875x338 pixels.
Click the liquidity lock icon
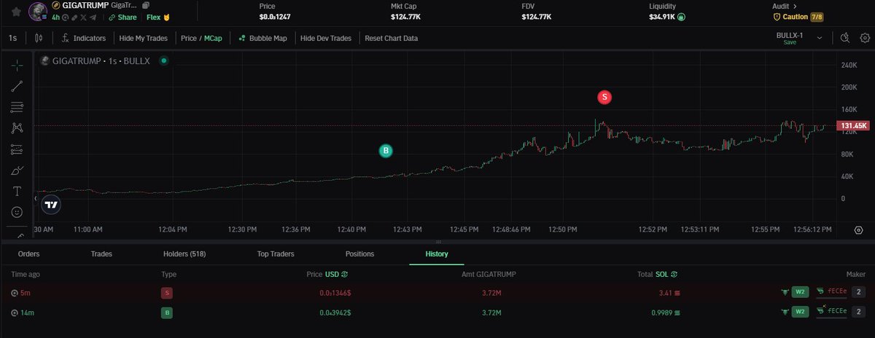coord(681,17)
